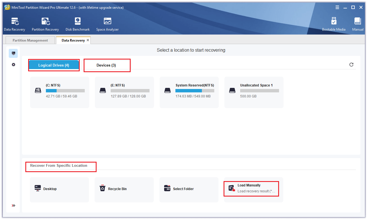
Task: Click the Desktop monitor icon
Action: pyautogui.click(x=38, y=188)
